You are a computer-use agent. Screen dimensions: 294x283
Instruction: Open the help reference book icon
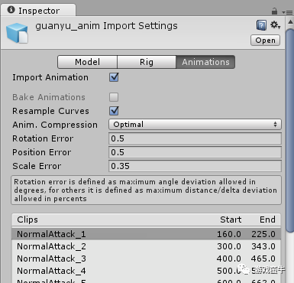pyautogui.click(x=261, y=25)
